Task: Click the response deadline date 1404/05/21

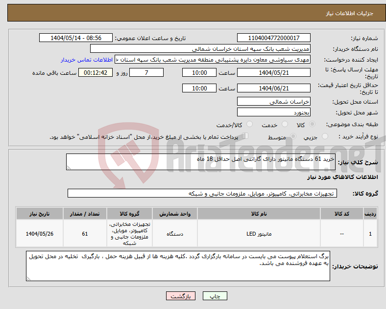Action: [x=273, y=72]
